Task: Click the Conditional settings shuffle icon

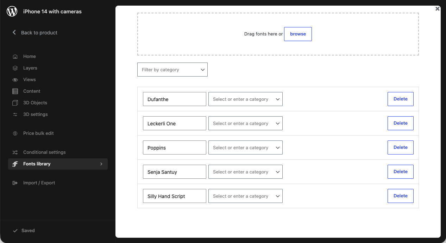Action: click(15, 152)
